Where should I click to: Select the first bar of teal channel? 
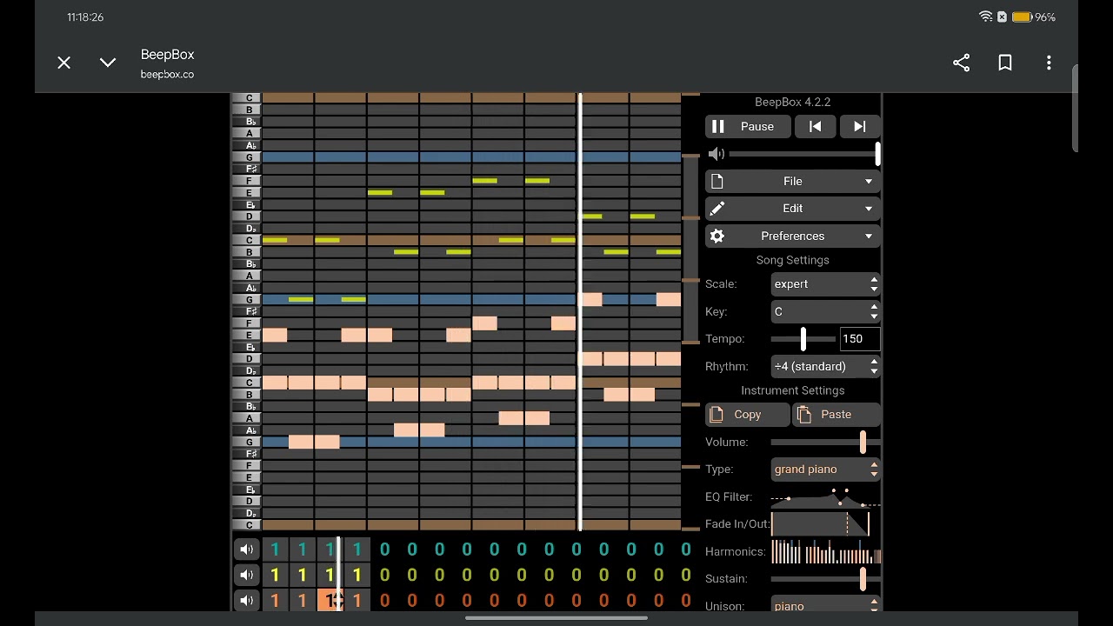[x=276, y=549]
